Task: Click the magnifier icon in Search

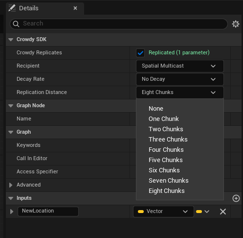Action: (x=16, y=24)
